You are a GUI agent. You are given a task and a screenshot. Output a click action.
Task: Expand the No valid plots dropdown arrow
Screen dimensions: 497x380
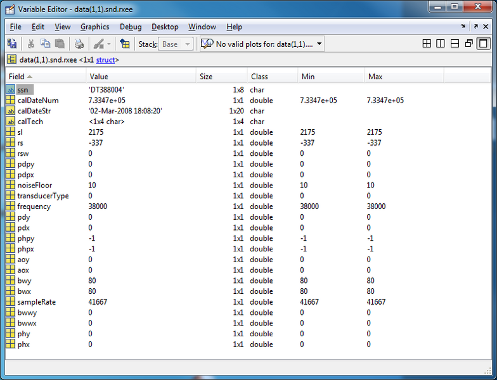(319, 44)
